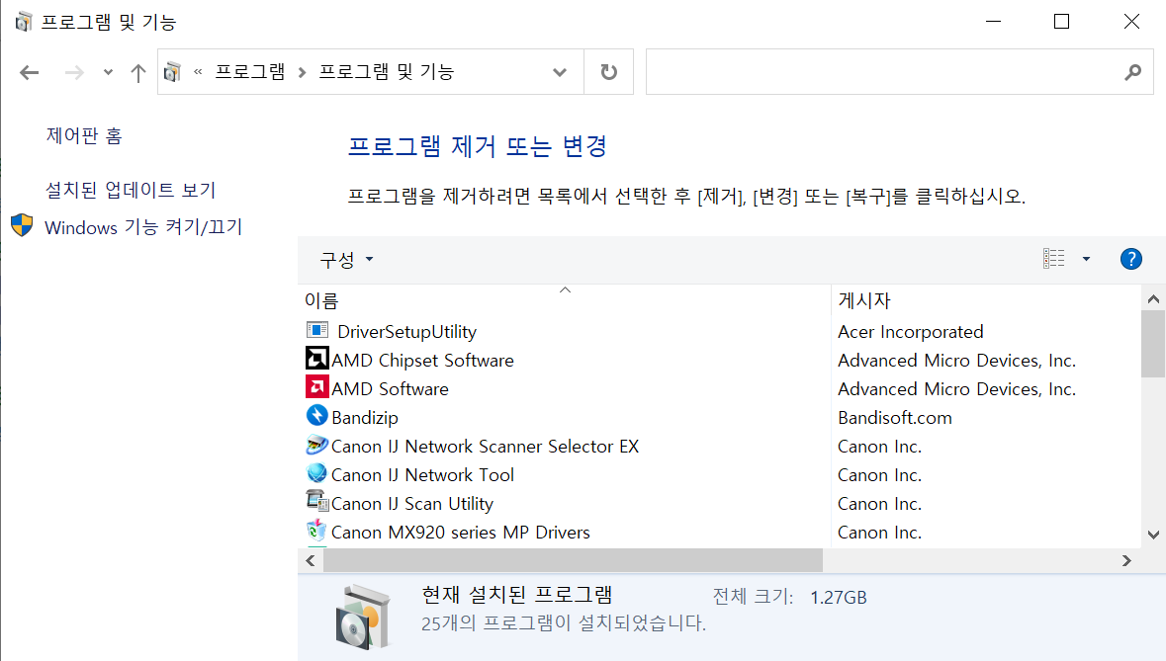Click the Forward navigation arrow
The height and width of the screenshot is (661, 1166).
click(73, 72)
